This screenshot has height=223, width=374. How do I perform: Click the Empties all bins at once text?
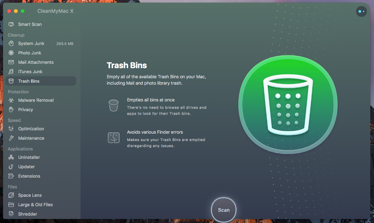click(151, 100)
